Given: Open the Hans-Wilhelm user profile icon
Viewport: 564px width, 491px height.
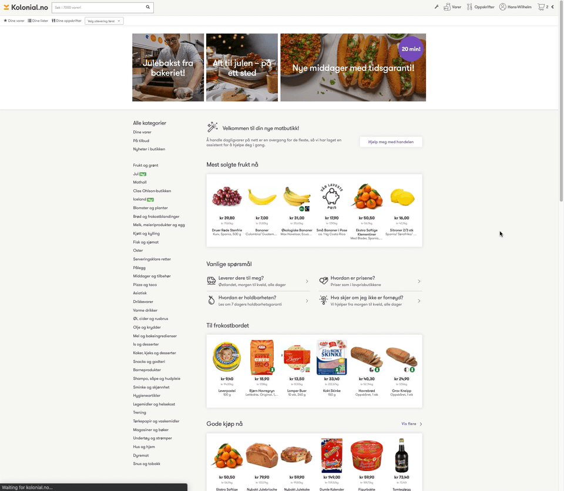Looking at the screenshot, I should pyautogui.click(x=502, y=7).
